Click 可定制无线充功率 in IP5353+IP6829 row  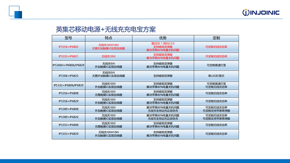coord(216,134)
